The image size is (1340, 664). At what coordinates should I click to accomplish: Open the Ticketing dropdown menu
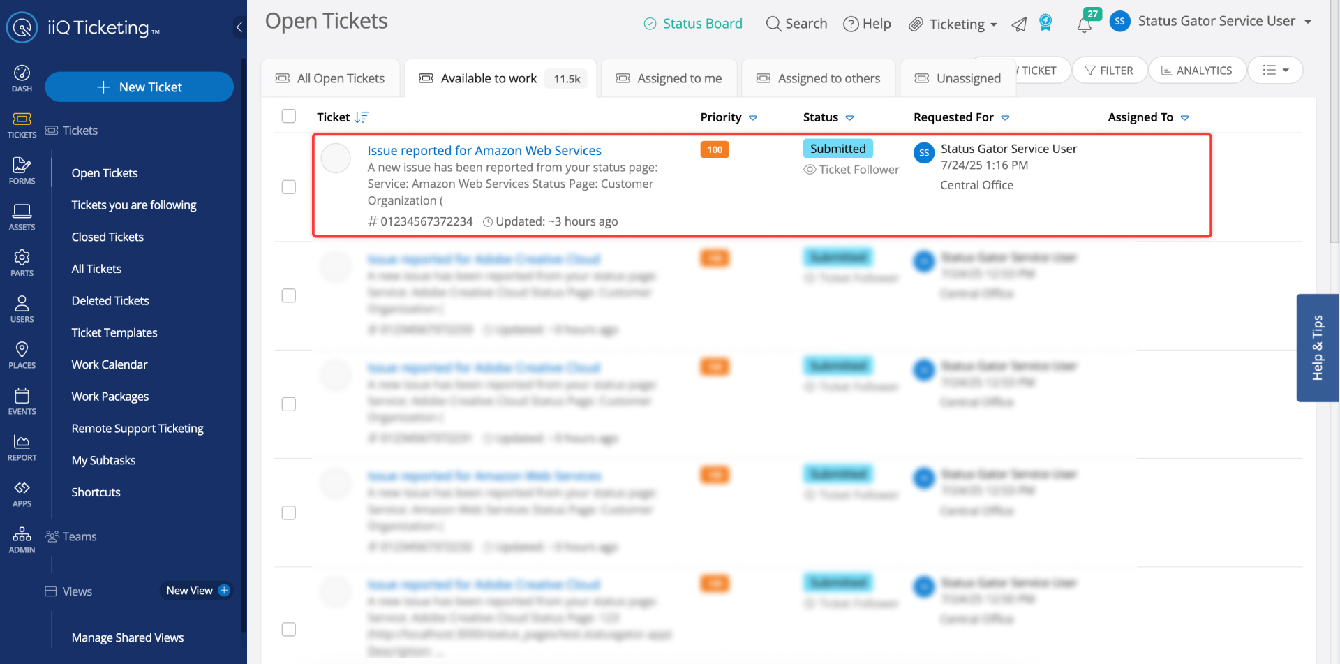(953, 24)
